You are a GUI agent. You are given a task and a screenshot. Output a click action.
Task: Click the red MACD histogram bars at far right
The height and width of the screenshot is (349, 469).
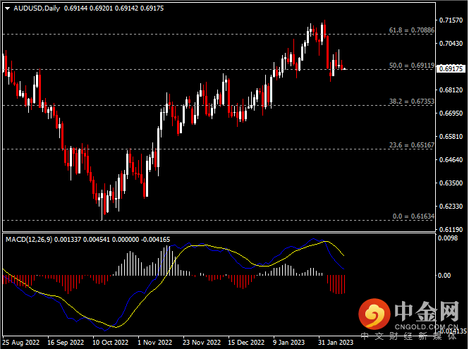(337, 284)
